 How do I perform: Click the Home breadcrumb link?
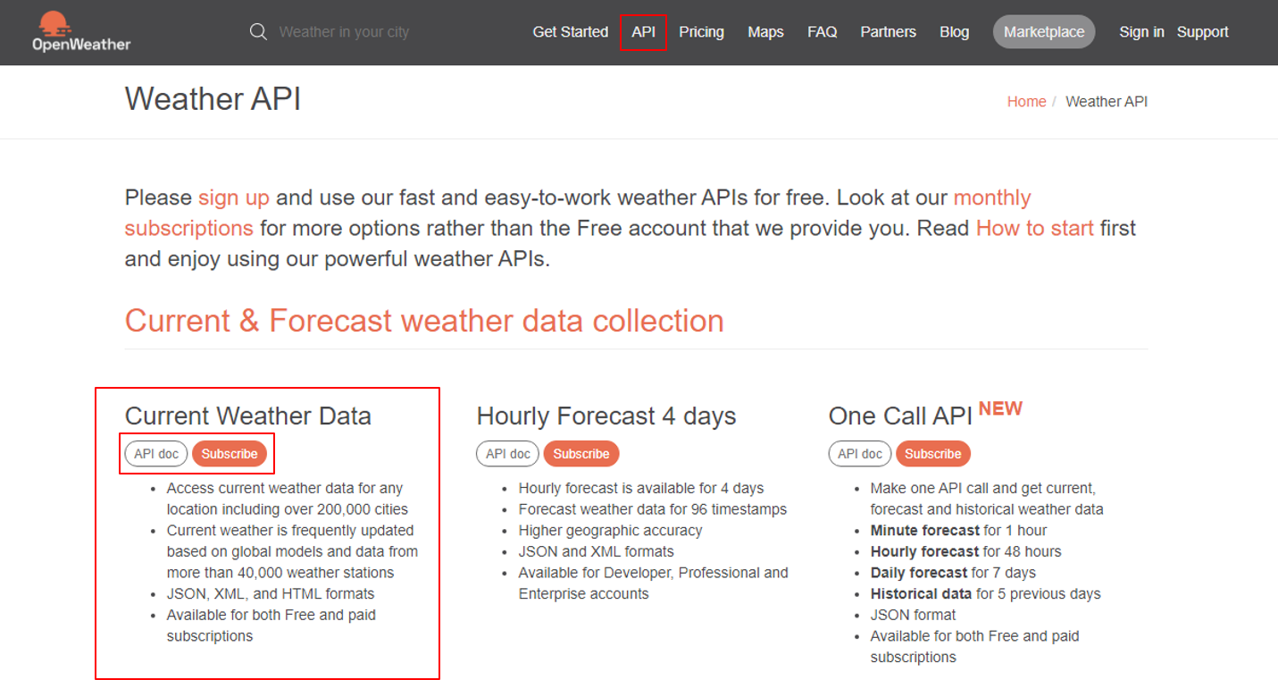(1026, 102)
